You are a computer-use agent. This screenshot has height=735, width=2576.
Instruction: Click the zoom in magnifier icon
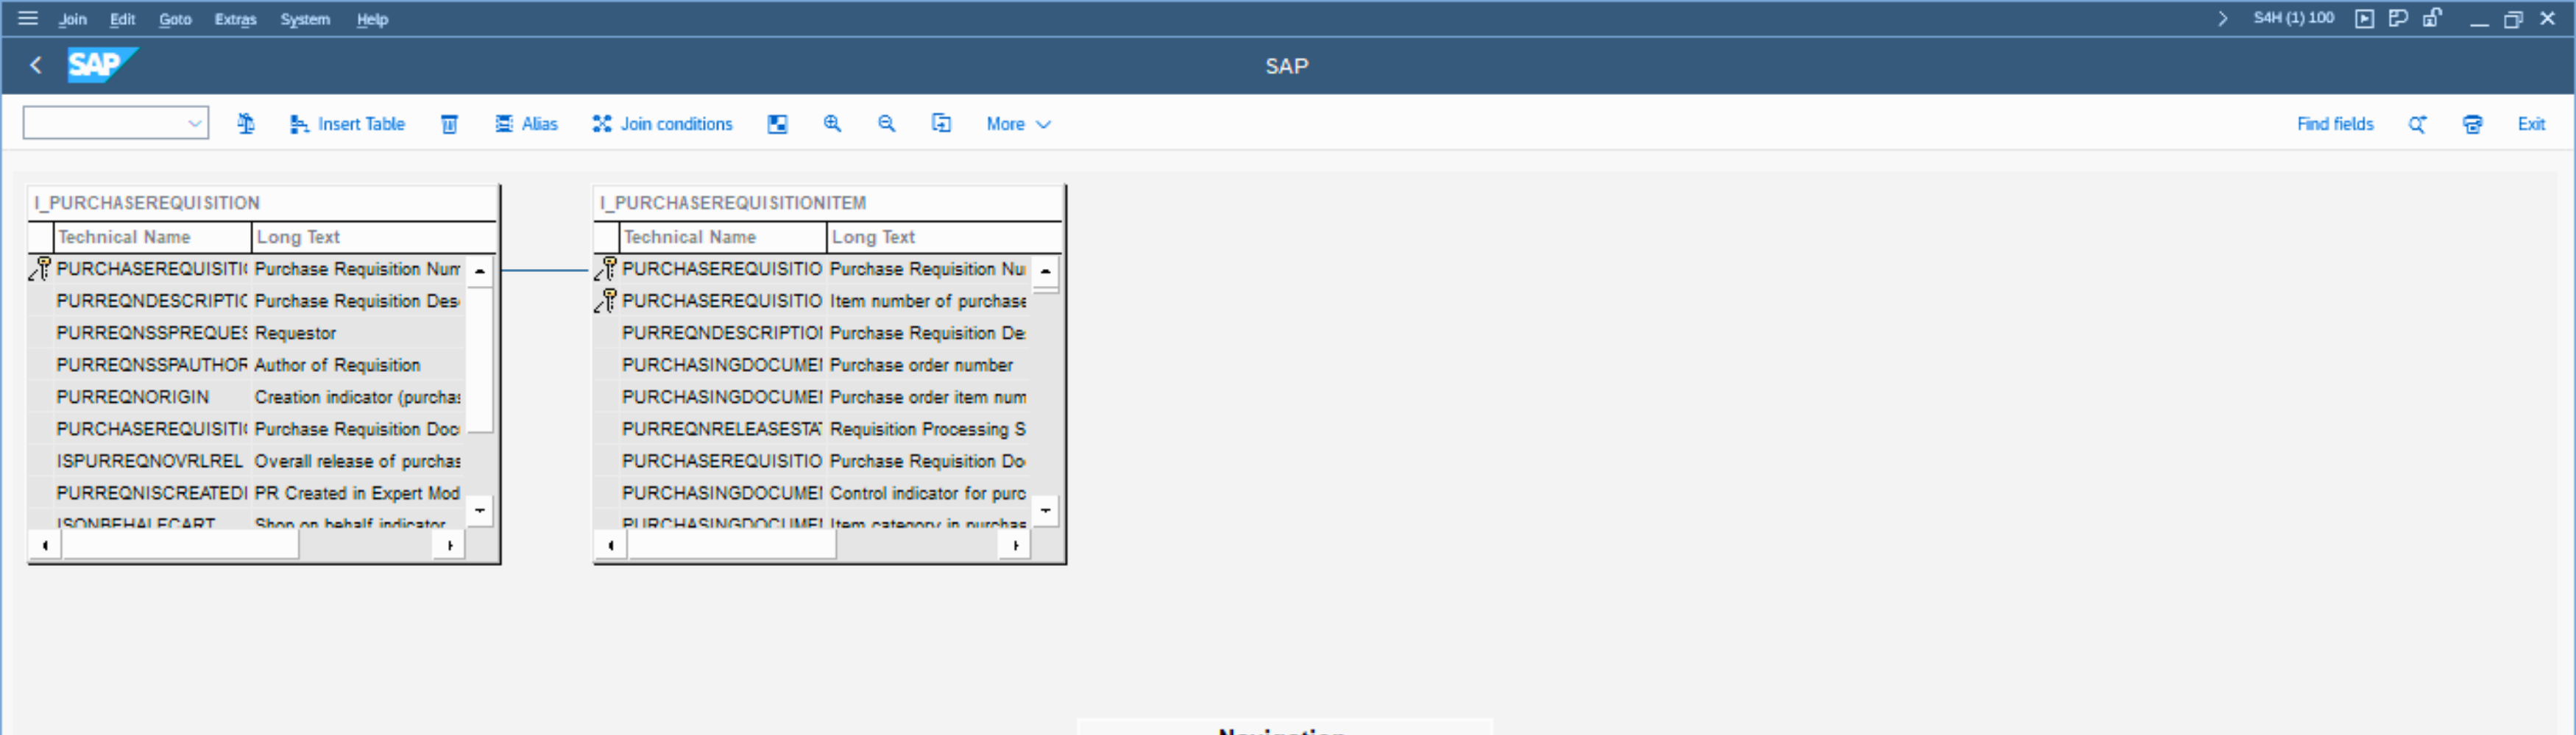click(x=832, y=123)
